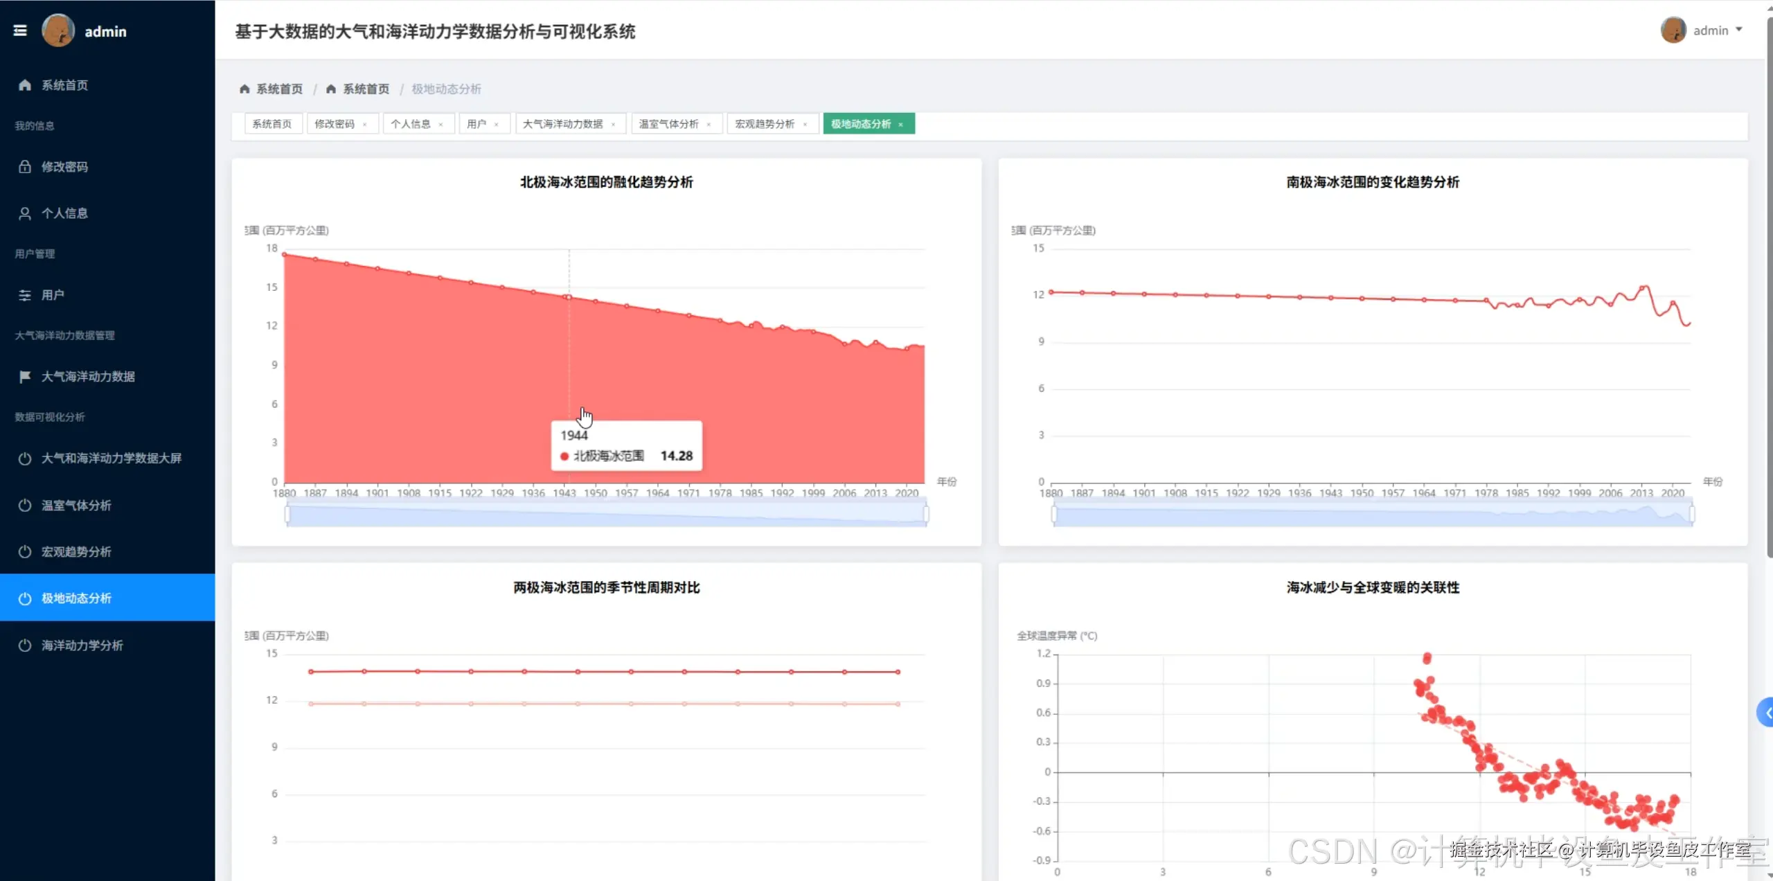Screen dimensions: 1773x881
Task: Switch to the 大气海洋动力数据 tab
Action: pyautogui.click(x=562, y=124)
